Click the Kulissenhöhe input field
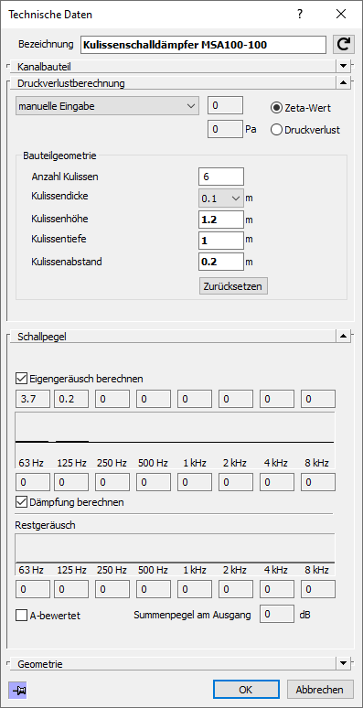 221,220
